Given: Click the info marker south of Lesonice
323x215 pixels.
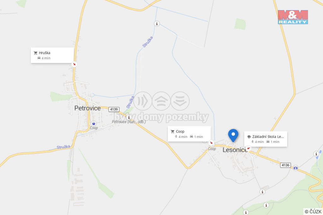Looking at the screenshot, I should 262,192.
